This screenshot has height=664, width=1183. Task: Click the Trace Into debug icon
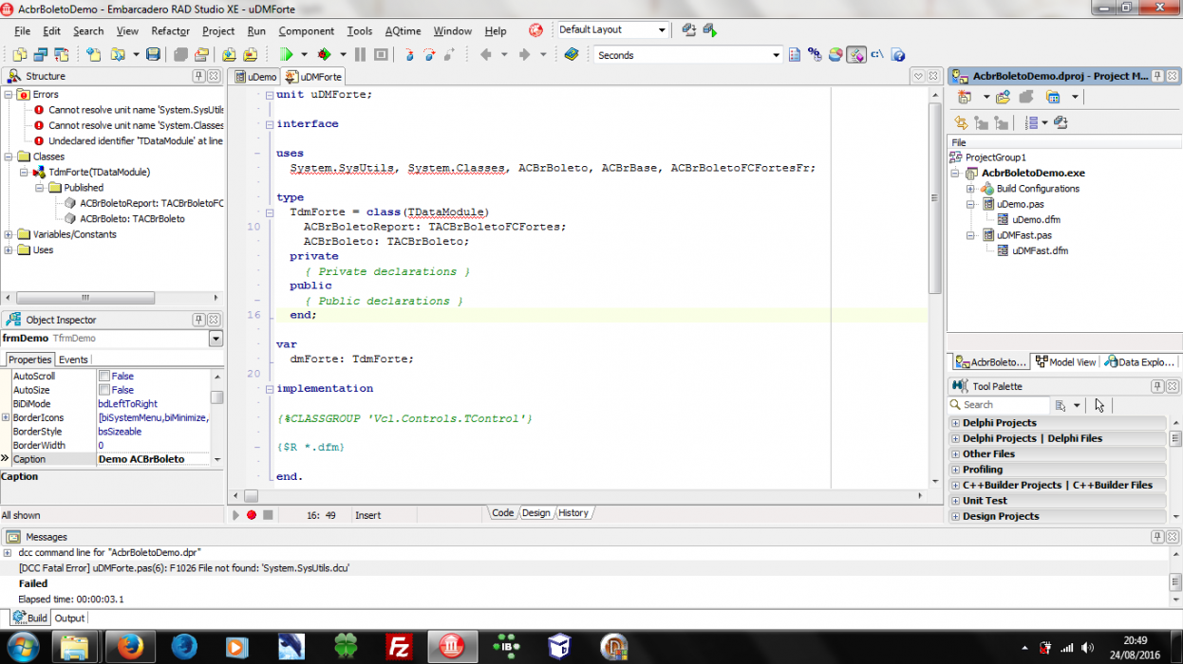click(409, 55)
